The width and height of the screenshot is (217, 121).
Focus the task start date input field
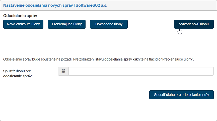coord(141,71)
